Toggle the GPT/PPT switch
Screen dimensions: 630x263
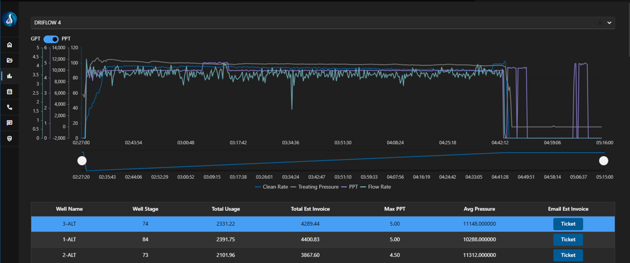click(x=51, y=39)
